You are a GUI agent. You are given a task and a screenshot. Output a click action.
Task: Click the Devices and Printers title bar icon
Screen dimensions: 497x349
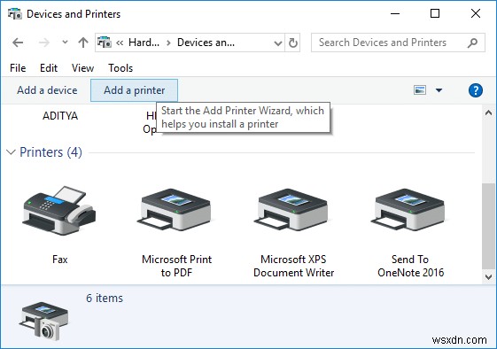tap(14, 14)
